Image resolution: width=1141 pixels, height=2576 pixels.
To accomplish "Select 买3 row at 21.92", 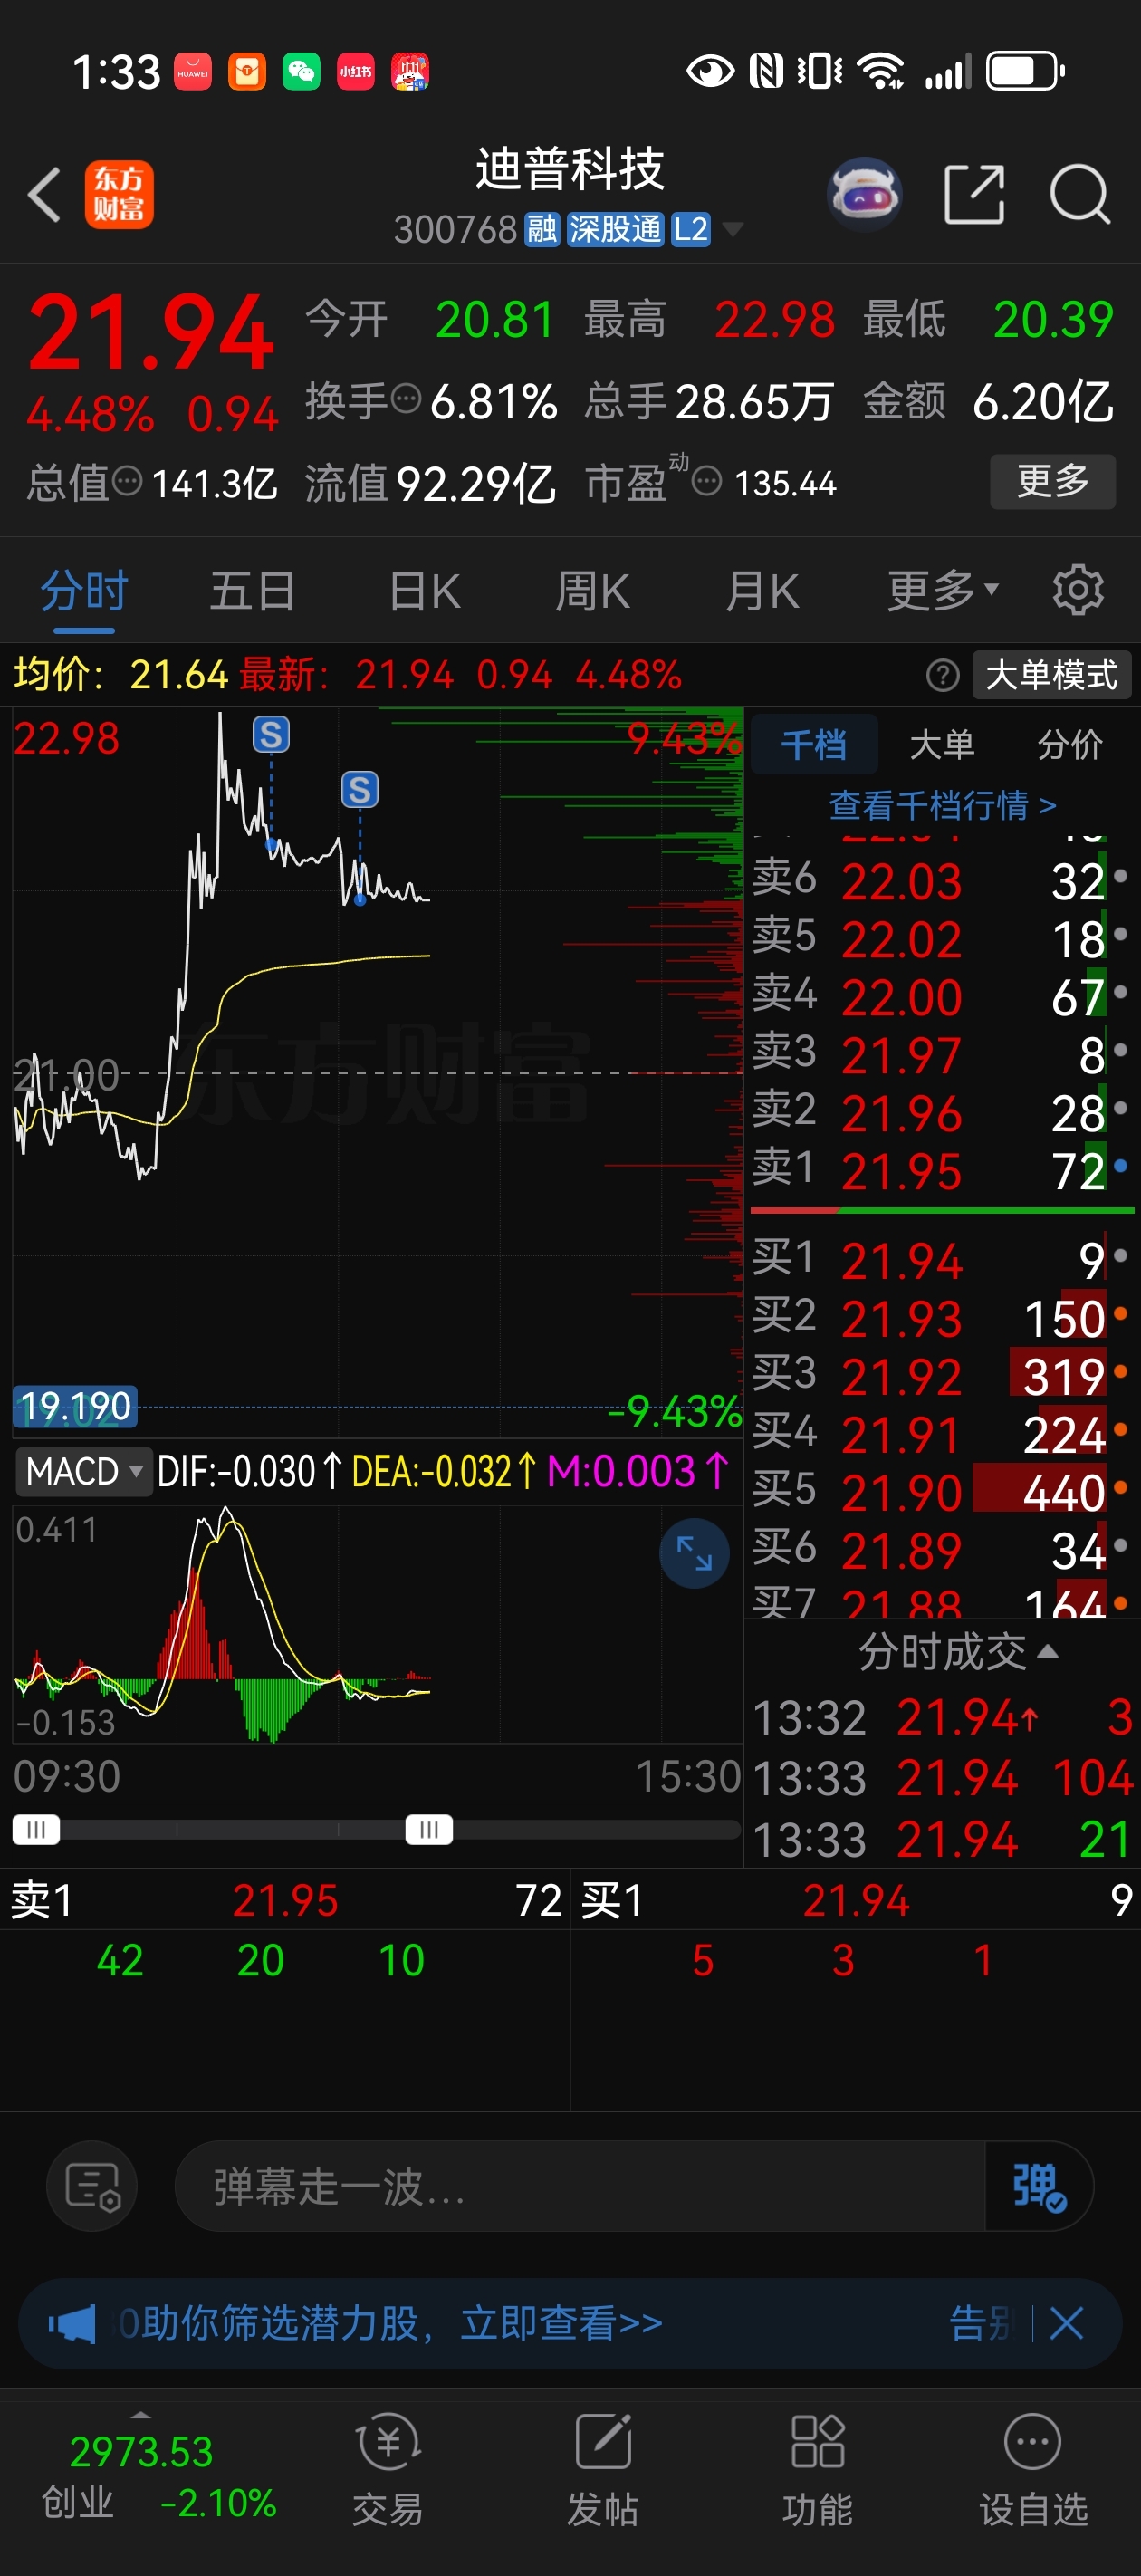I will 942,1376.
